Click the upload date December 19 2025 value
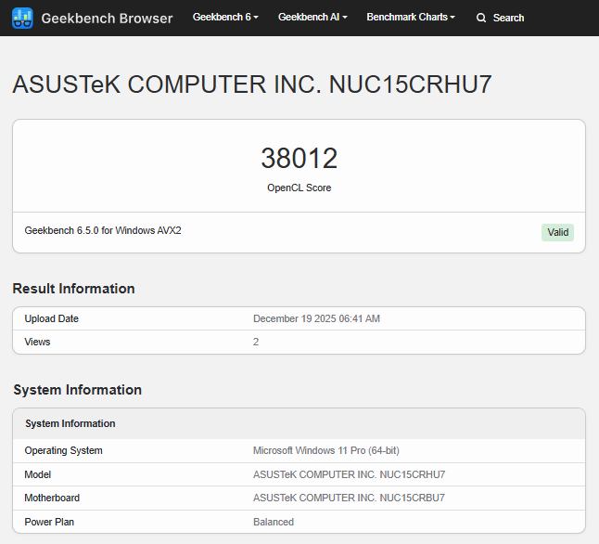Screen dimensions: 599x544 pyautogui.click(x=316, y=318)
